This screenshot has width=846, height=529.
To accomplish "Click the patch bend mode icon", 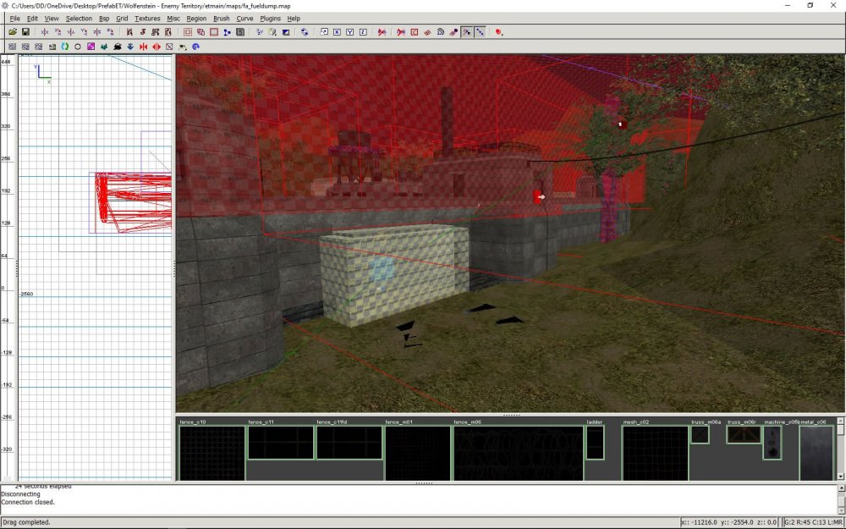I will [440, 32].
